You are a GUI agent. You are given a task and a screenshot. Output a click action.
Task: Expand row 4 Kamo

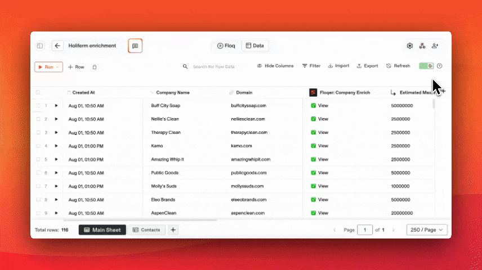tap(56, 146)
